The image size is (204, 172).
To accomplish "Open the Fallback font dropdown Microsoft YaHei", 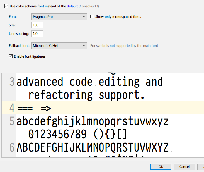I will (x=59, y=46).
